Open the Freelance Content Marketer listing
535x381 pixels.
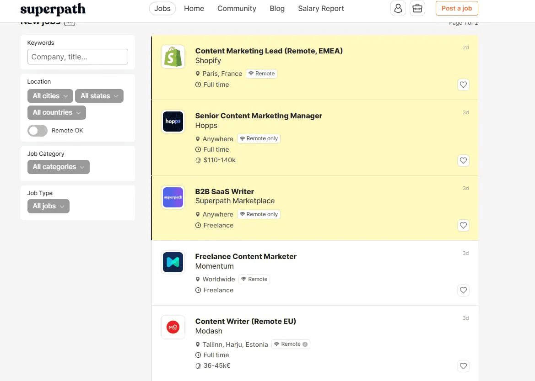click(x=246, y=256)
